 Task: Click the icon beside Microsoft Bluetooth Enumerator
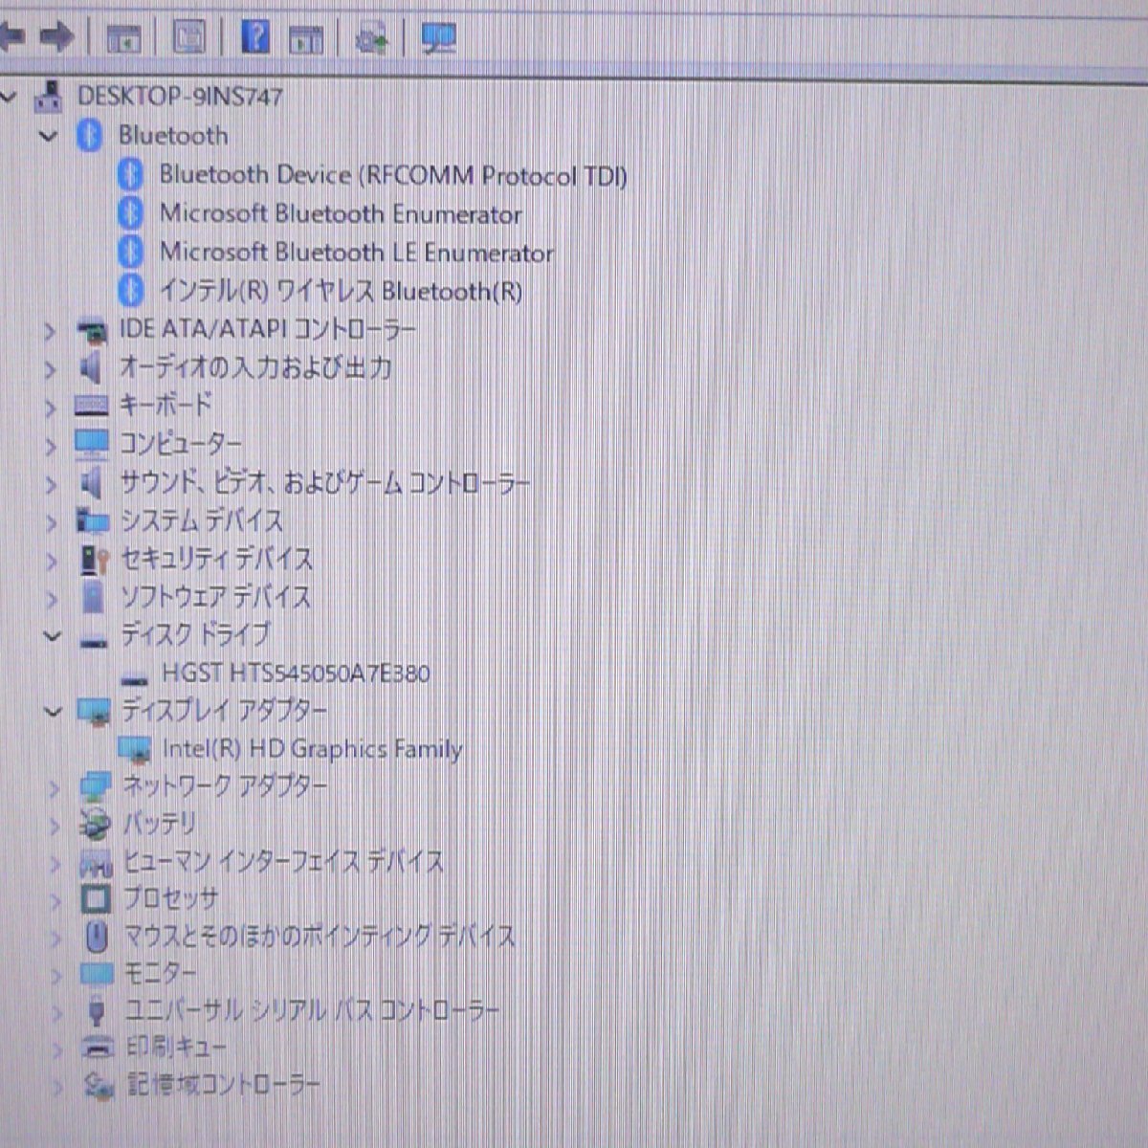tap(131, 212)
